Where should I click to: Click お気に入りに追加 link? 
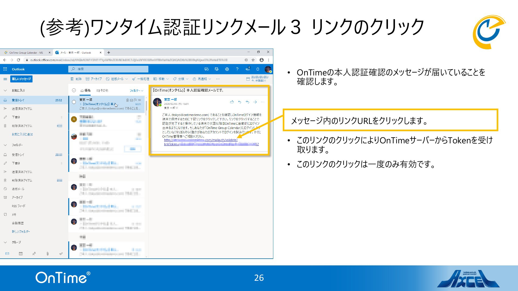coord(22,134)
